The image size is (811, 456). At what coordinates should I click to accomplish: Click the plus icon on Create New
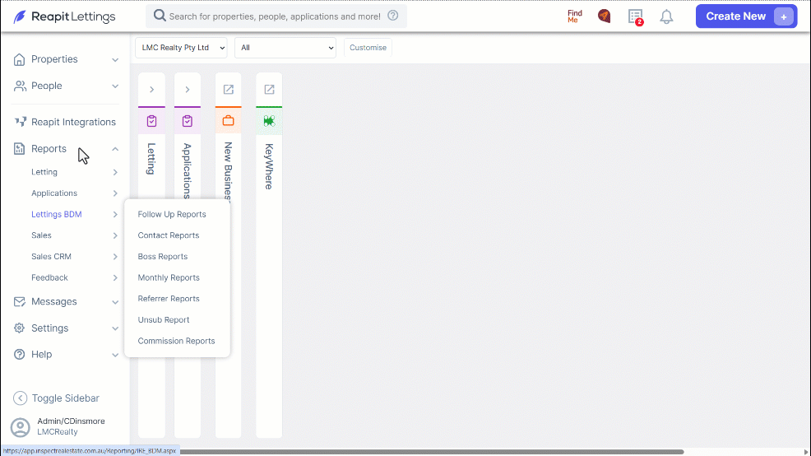[x=784, y=16]
